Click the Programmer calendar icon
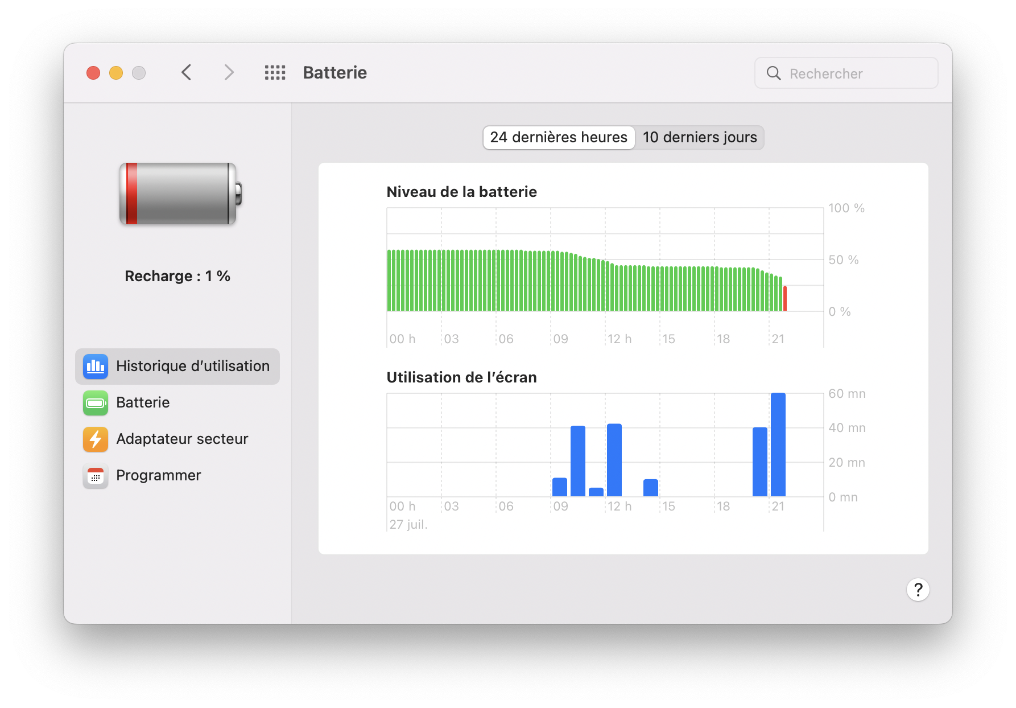 point(95,476)
